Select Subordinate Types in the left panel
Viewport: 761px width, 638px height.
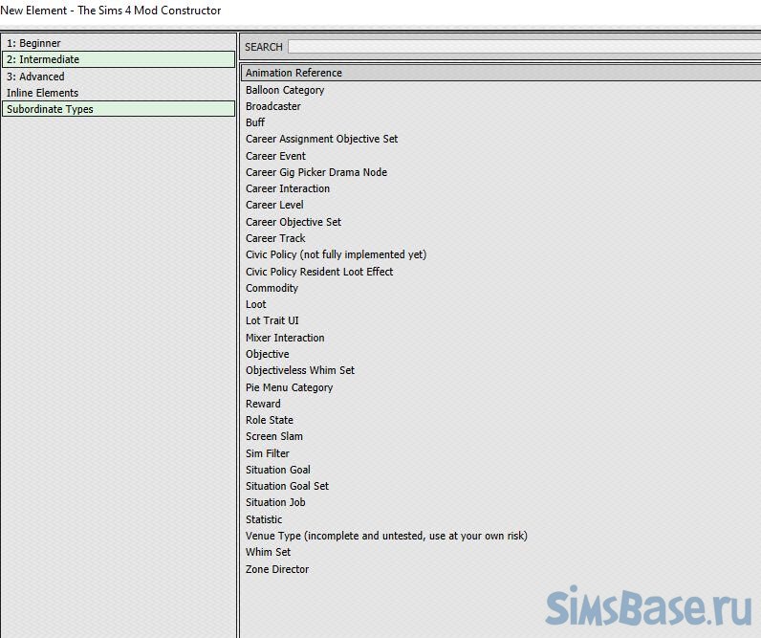click(50, 109)
